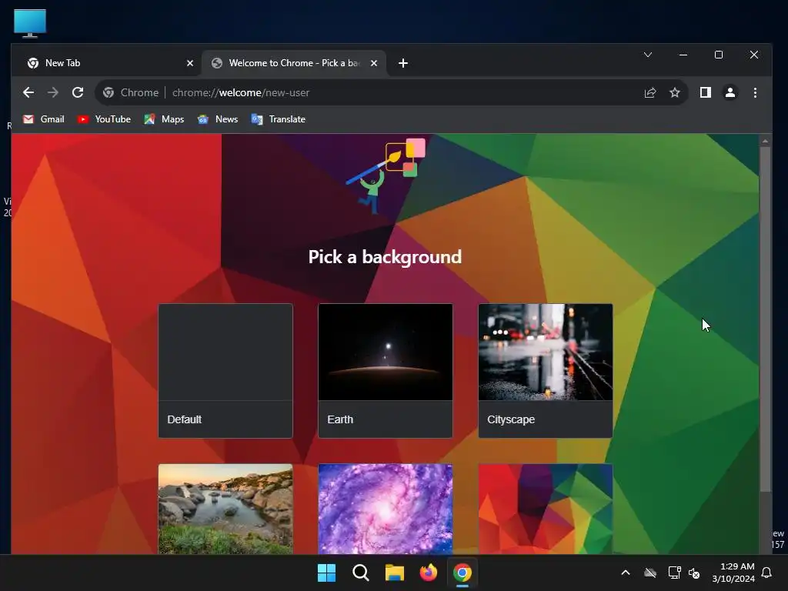788x591 pixels.
Task: Open the News bookmark
Action: [218, 119]
